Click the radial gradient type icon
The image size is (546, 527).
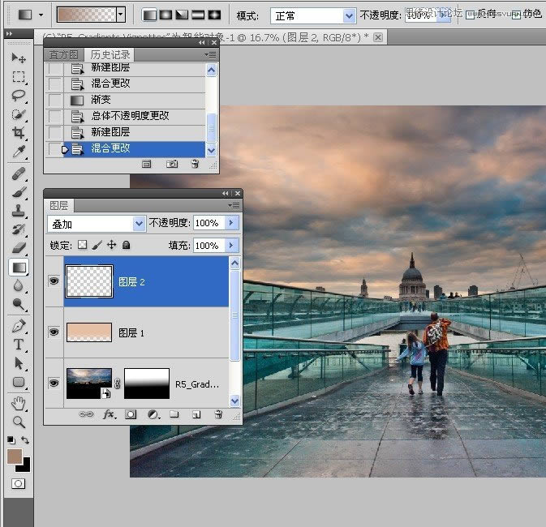[x=166, y=15]
